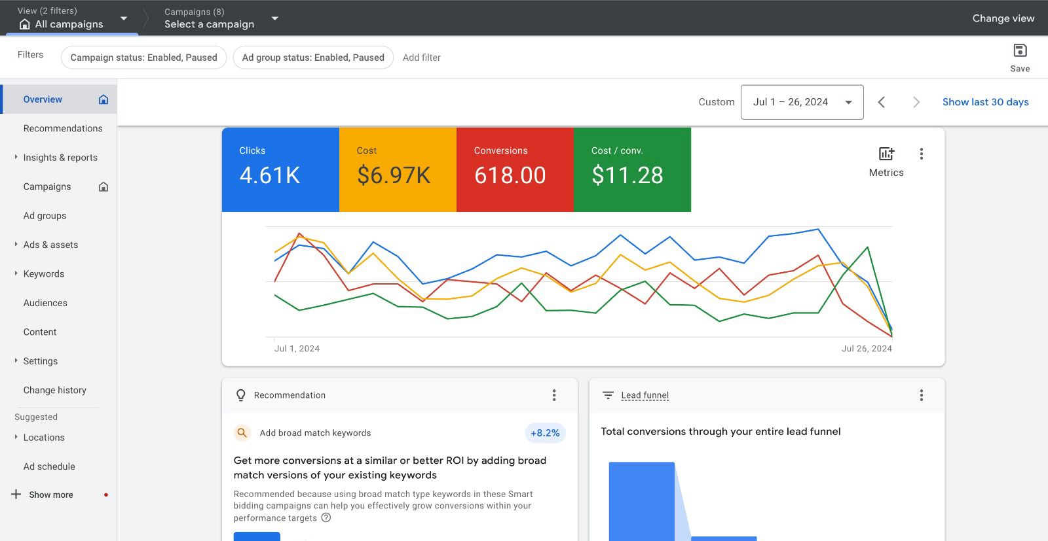Click the Save icon
The height and width of the screenshot is (541, 1048).
click(1020, 51)
